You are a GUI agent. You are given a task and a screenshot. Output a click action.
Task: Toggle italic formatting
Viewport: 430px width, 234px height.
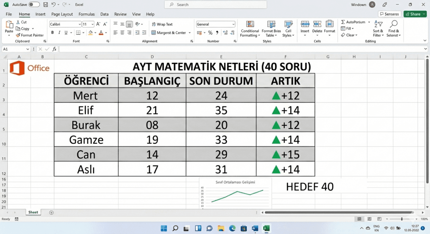59,32
